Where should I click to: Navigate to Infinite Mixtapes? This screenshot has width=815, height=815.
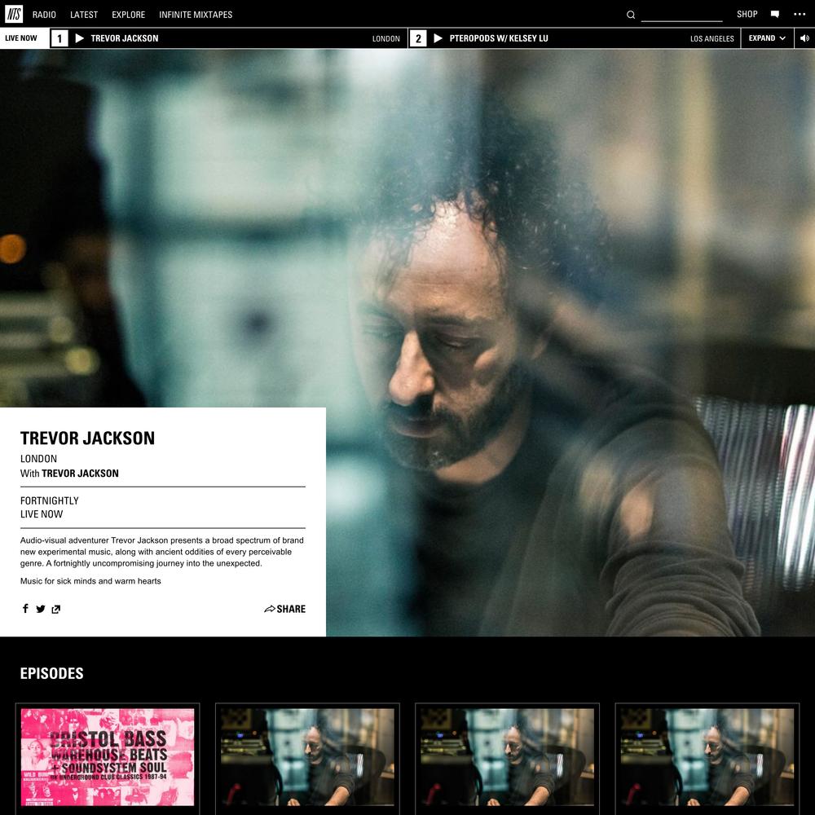[x=196, y=15]
